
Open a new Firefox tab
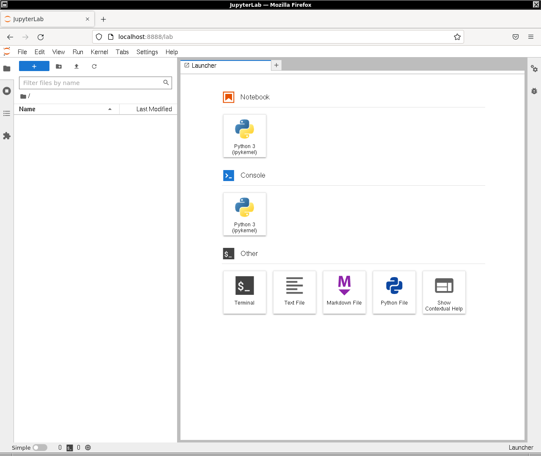coord(104,19)
